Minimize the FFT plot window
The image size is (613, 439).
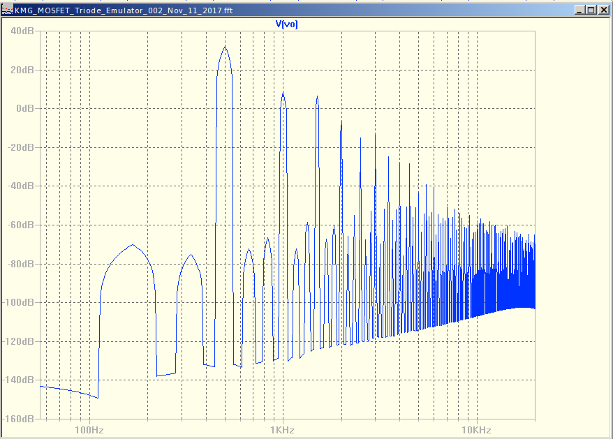pos(579,10)
